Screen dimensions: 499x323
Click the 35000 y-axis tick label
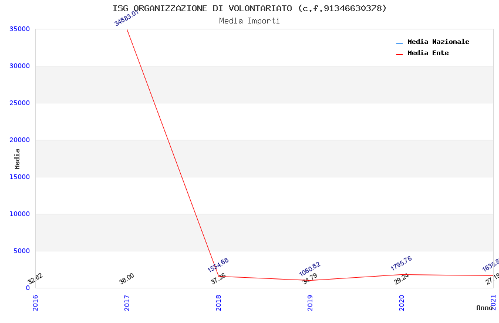(x=20, y=29)
